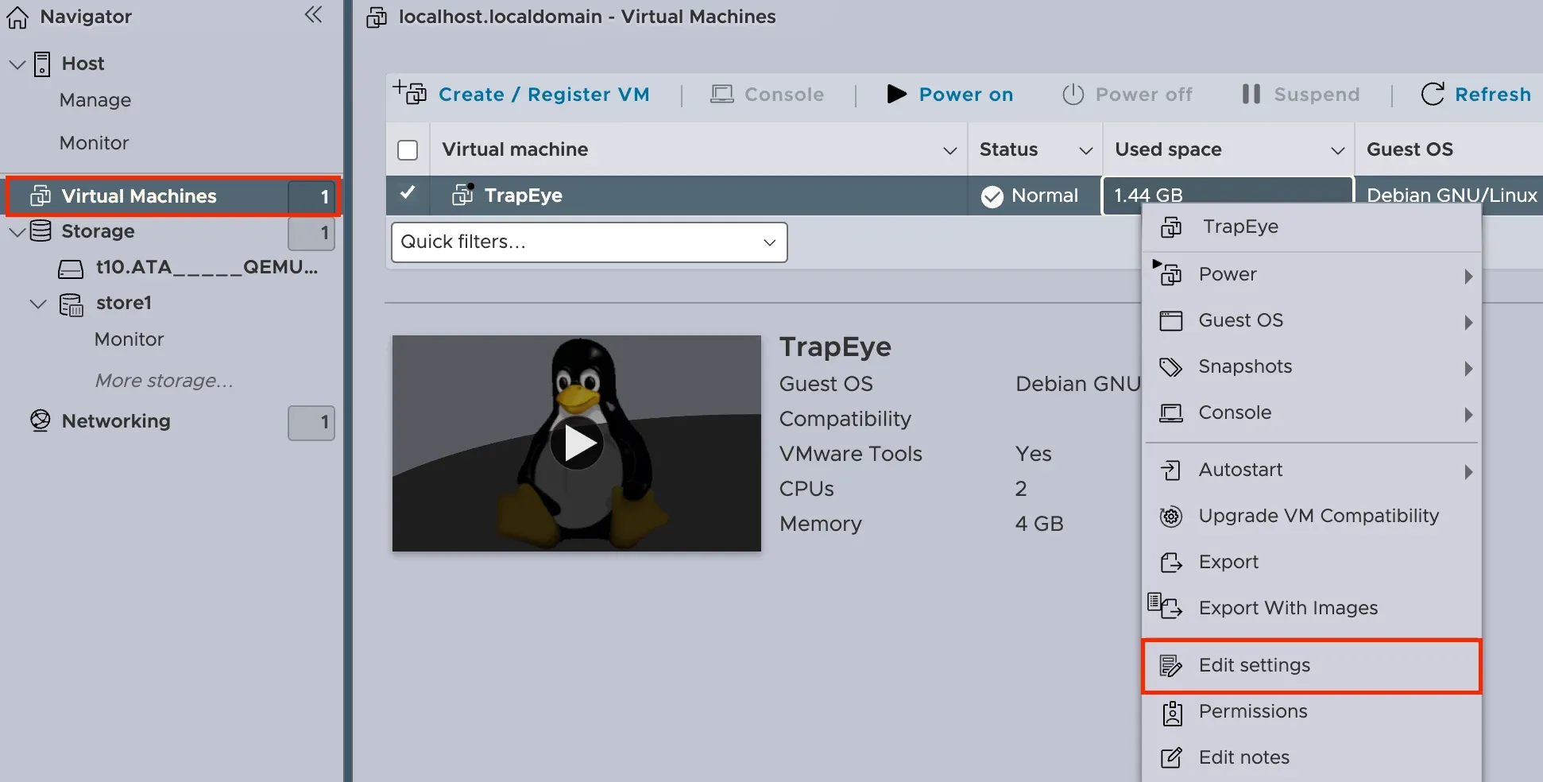
Task: Select Manage under Host
Action: 95,100
